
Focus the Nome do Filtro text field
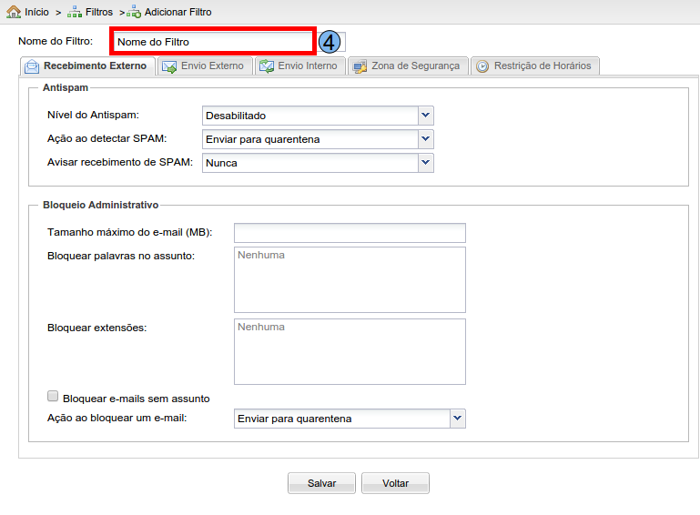(x=213, y=42)
